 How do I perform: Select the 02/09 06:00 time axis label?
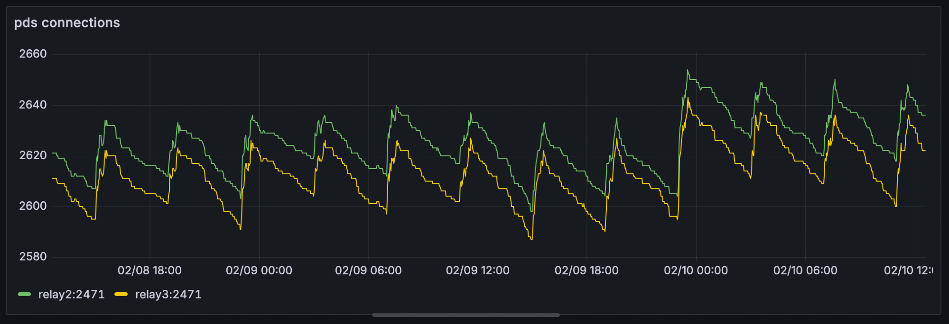pos(368,270)
